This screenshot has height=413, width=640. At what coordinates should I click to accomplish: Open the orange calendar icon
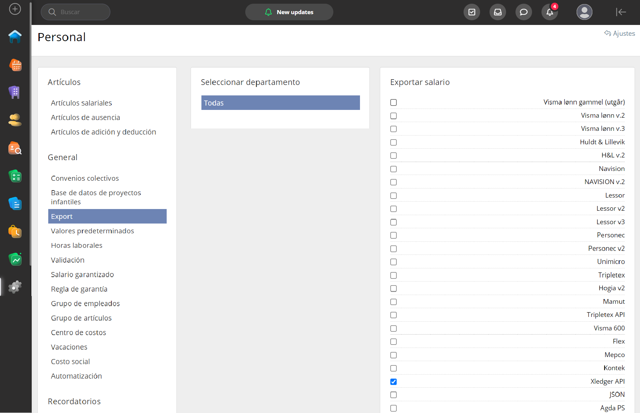[15, 65]
